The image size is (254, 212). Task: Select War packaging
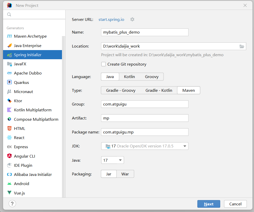(125, 174)
